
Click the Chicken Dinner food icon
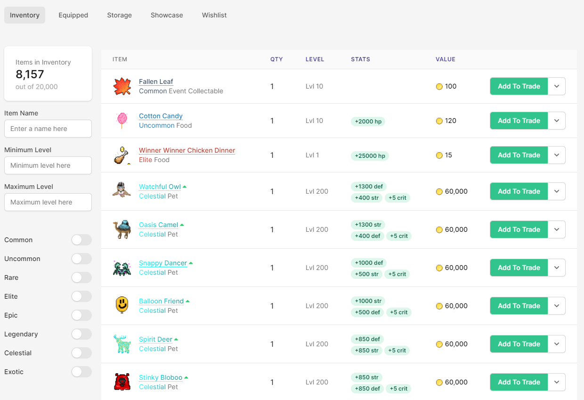point(122,155)
